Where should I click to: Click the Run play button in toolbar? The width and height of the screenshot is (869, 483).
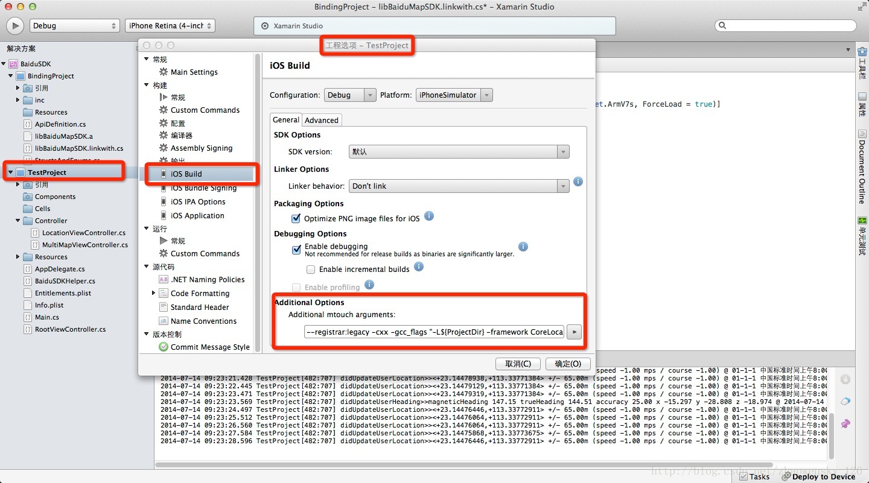[x=15, y=26]
